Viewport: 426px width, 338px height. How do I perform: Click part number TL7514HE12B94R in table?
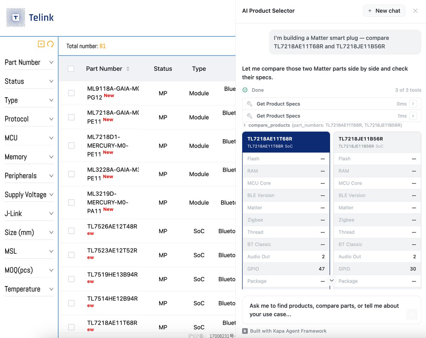click(112, 299)
